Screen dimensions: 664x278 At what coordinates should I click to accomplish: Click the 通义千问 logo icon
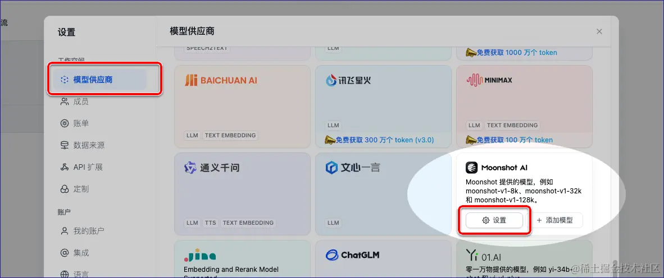[x=190, y=168]
